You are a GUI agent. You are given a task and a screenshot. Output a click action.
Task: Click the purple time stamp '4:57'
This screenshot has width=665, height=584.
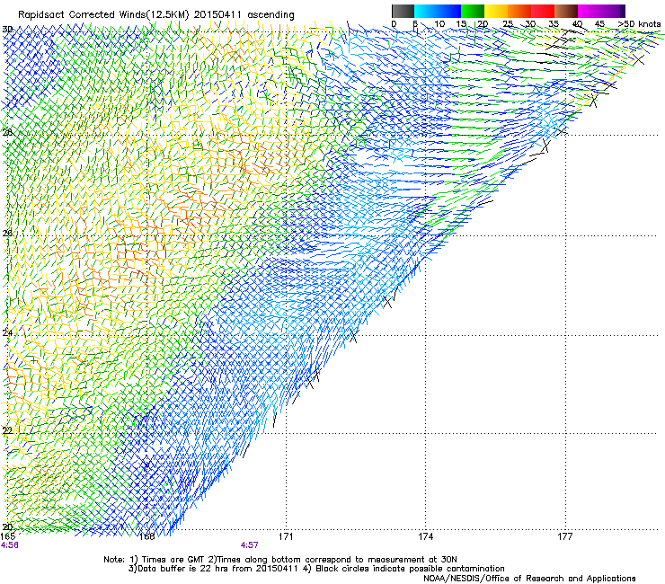pyautogui.click(x=250, y=545)
